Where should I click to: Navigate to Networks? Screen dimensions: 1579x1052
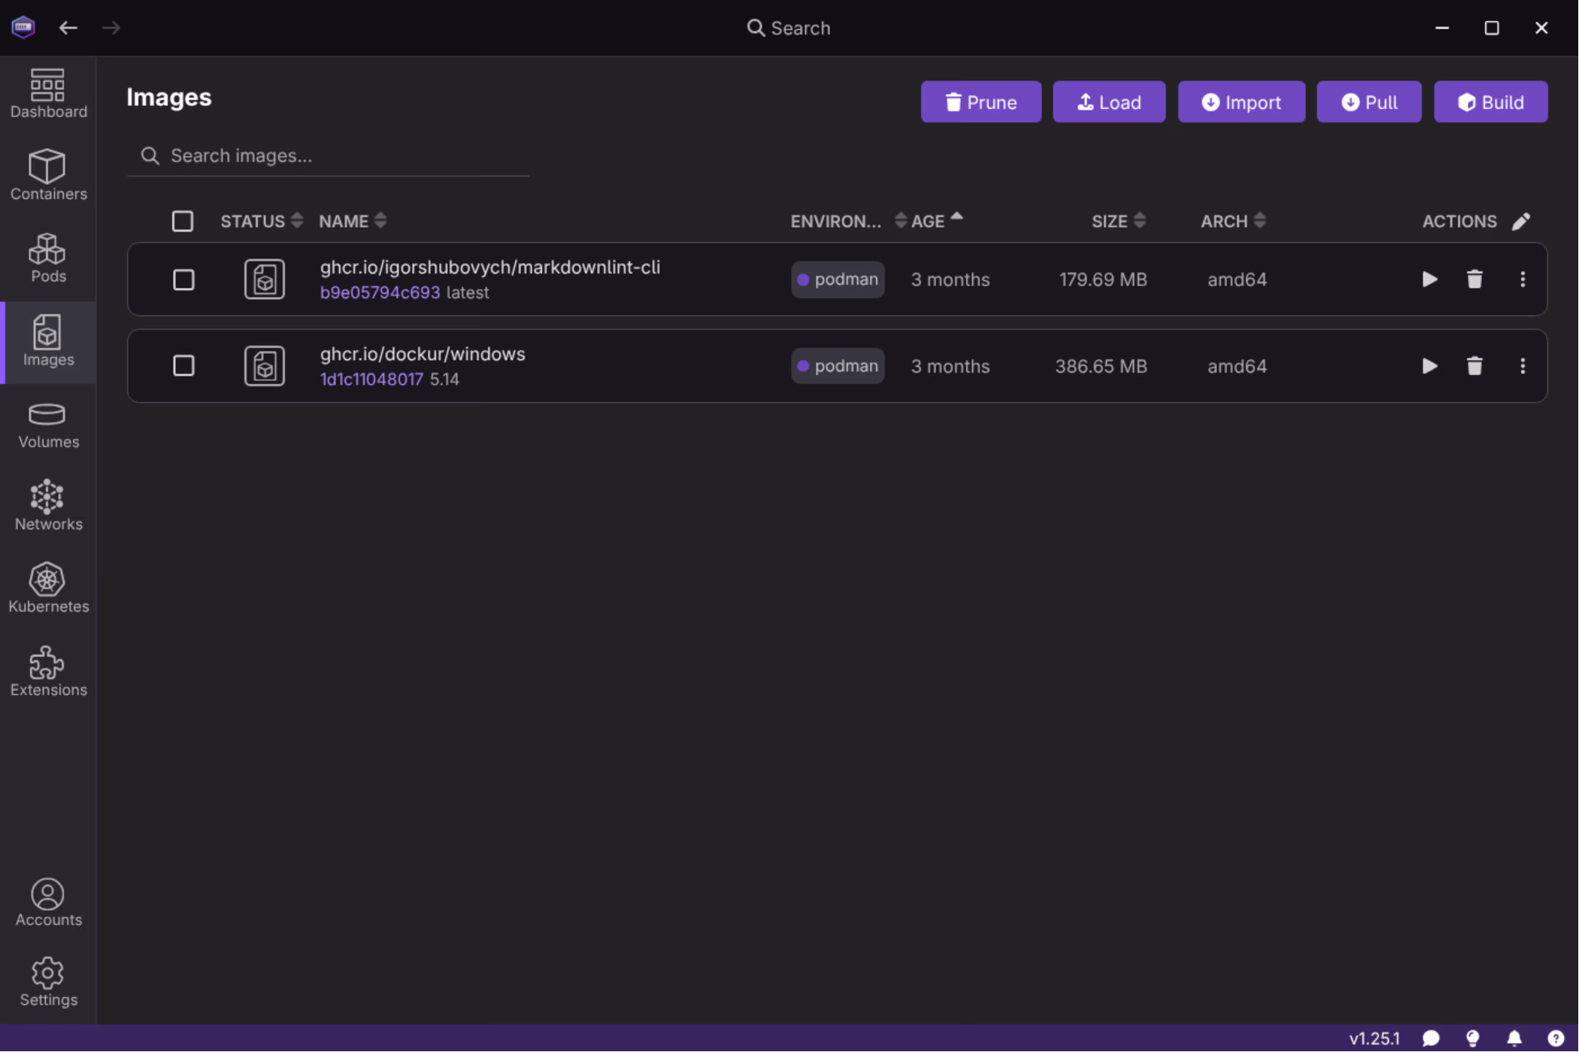pos(47,505)
